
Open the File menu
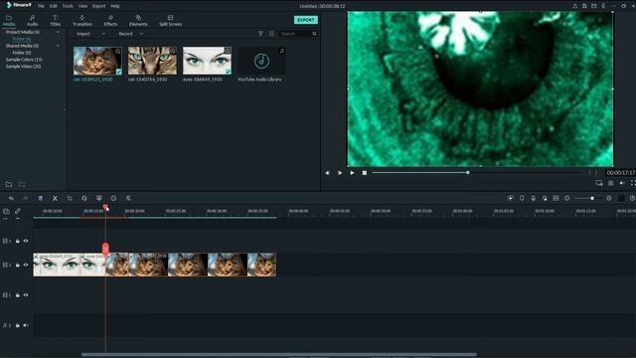tap(41, 6)
